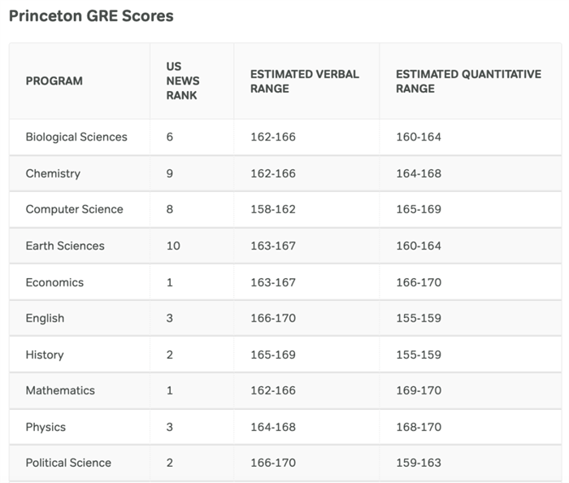
Task: Select the Economics program cell
Action: [x=54, y=282]
